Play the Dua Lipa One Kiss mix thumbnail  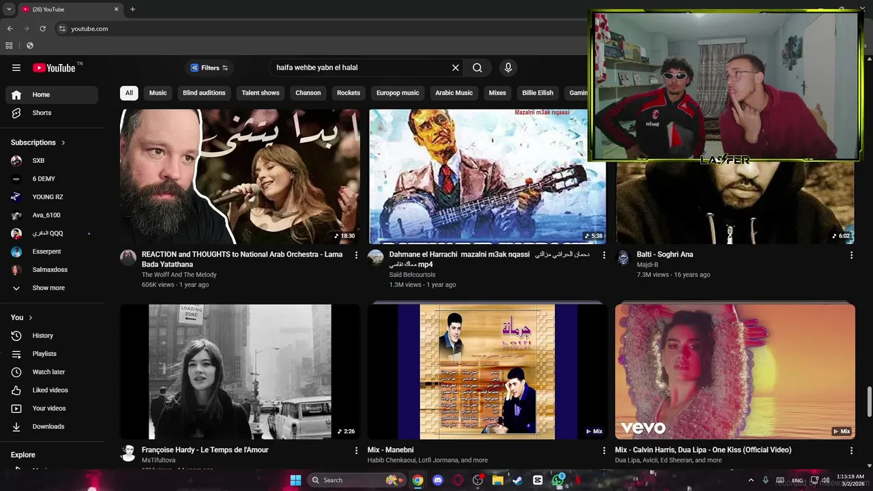click(x=735, y=372)
